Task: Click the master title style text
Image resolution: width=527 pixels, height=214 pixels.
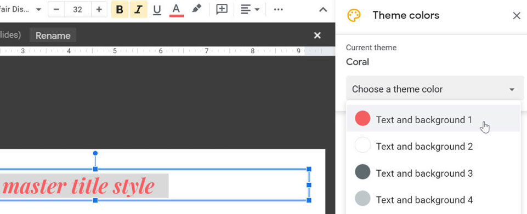Action: pos(78,186)
